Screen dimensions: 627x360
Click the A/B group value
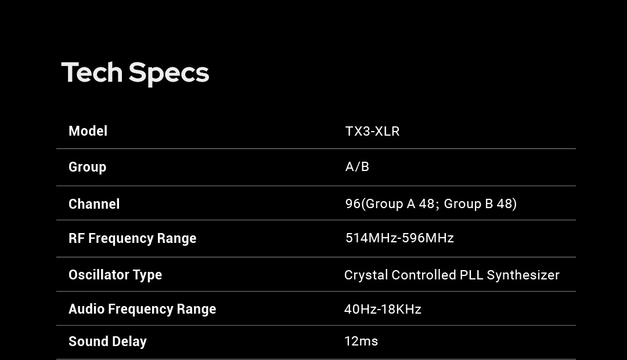point(357,167)
